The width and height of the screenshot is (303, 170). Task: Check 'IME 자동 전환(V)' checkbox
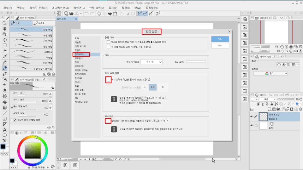[x=108, y=47]
